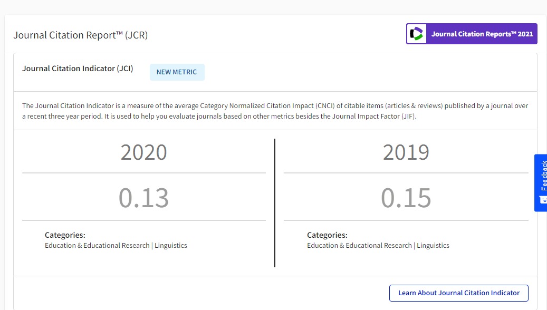Click the 2019 Linguistics category
547x310 pixels.
pos(433,246)
